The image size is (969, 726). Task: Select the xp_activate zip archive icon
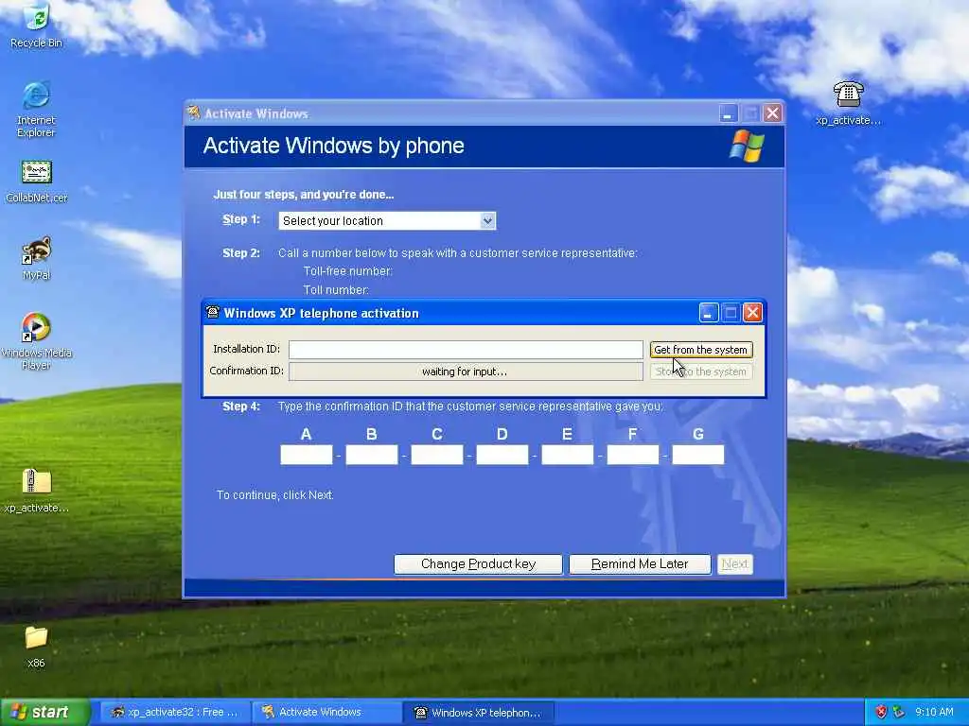[37, 491]
